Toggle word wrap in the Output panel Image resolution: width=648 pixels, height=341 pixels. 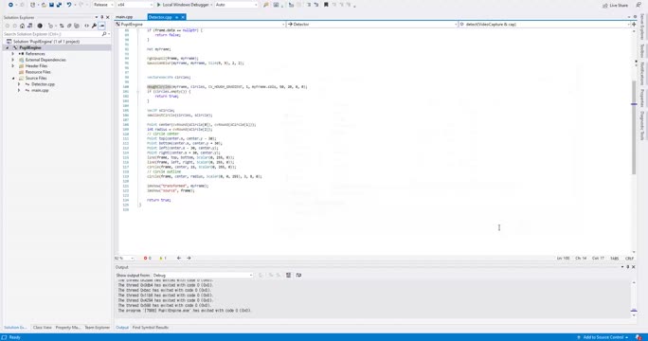[x=298, y=276]
